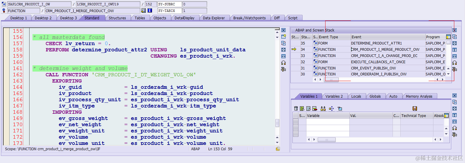Open source icon for stack row 35
This screenshot has width=465, height=163.
tap(316, 43)
